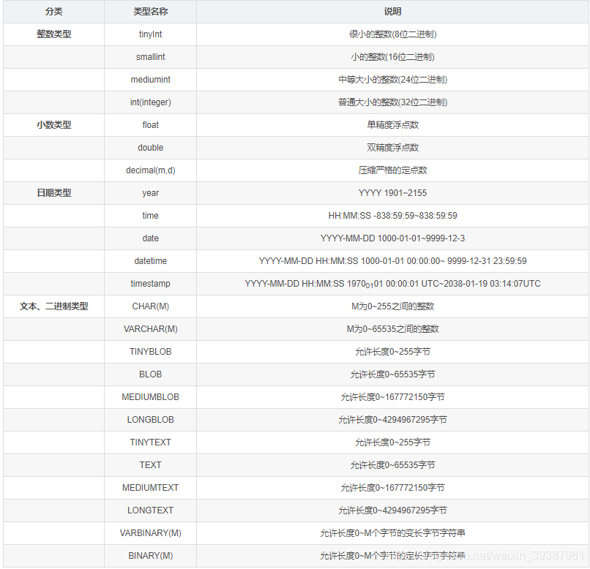Click description 普通大小的整数(32位二进制)
590x569 pixels.
coord(392,102)
